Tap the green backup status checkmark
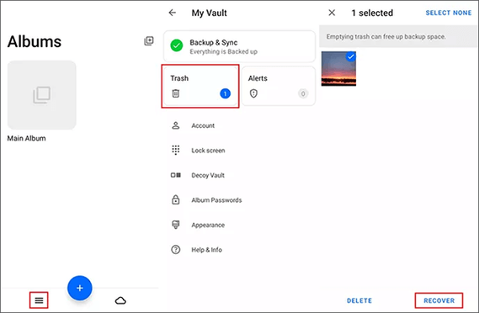The width and height of the screenshot is (479, 313). [177, 45]
